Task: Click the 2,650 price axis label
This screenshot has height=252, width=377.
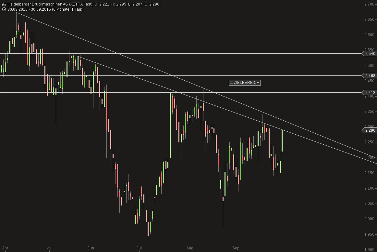Action: [369, 20]
